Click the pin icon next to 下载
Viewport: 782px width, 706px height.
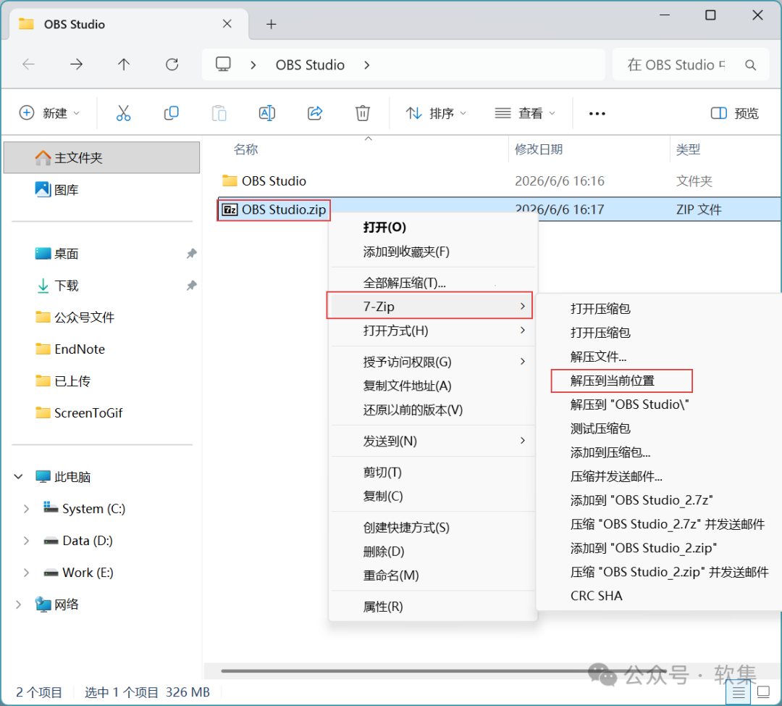pyautogui.click(x=191, y=286)
